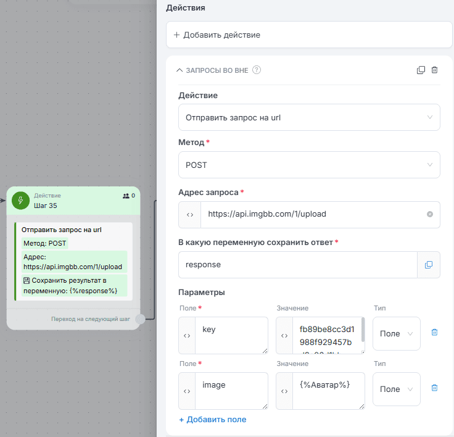Click Отправить запрос на url heading in node card
Viewport: 454px width, 437px height.
point(62,230)
